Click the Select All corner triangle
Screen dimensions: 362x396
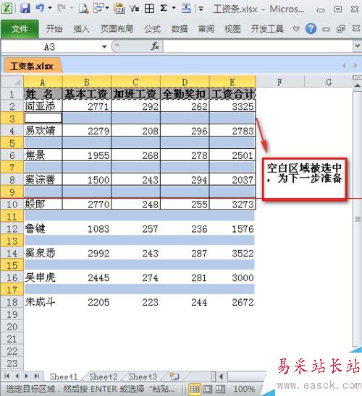click(12, 82)
